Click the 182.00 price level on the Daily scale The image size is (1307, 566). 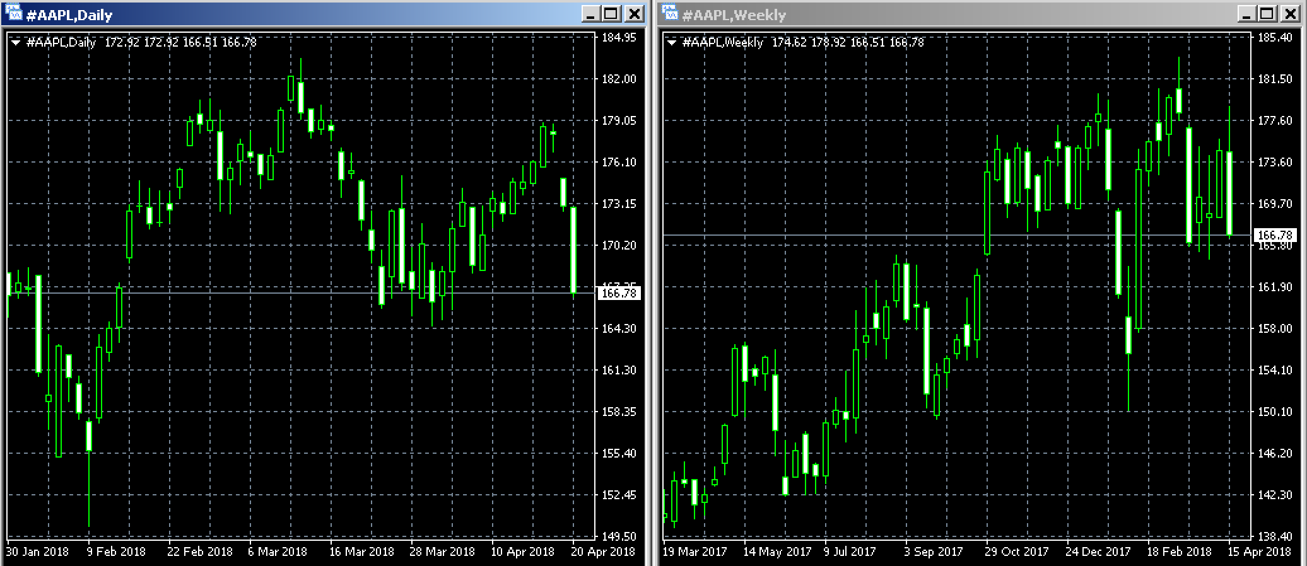(619, 79)
